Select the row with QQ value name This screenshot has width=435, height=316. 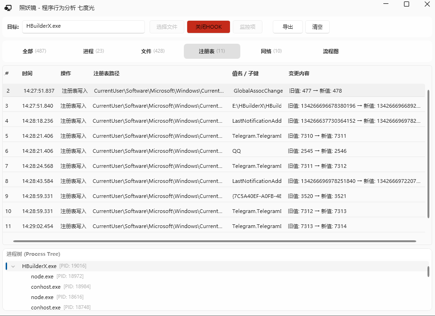tap(214, 151)
